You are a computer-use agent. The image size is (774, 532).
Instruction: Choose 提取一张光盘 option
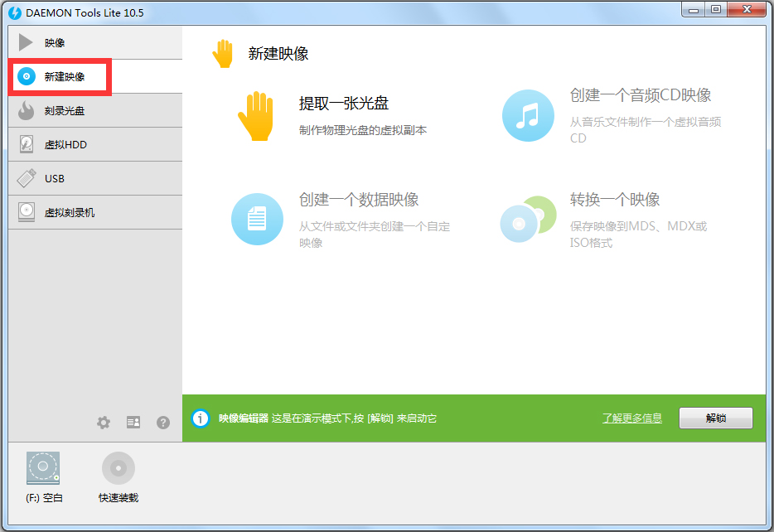pyautogui.click(x=344, y=103)
